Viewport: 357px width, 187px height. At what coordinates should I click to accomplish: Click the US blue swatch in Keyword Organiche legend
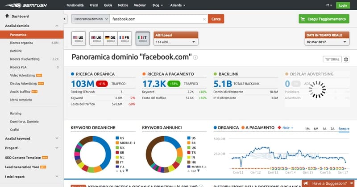click(117, 138)
